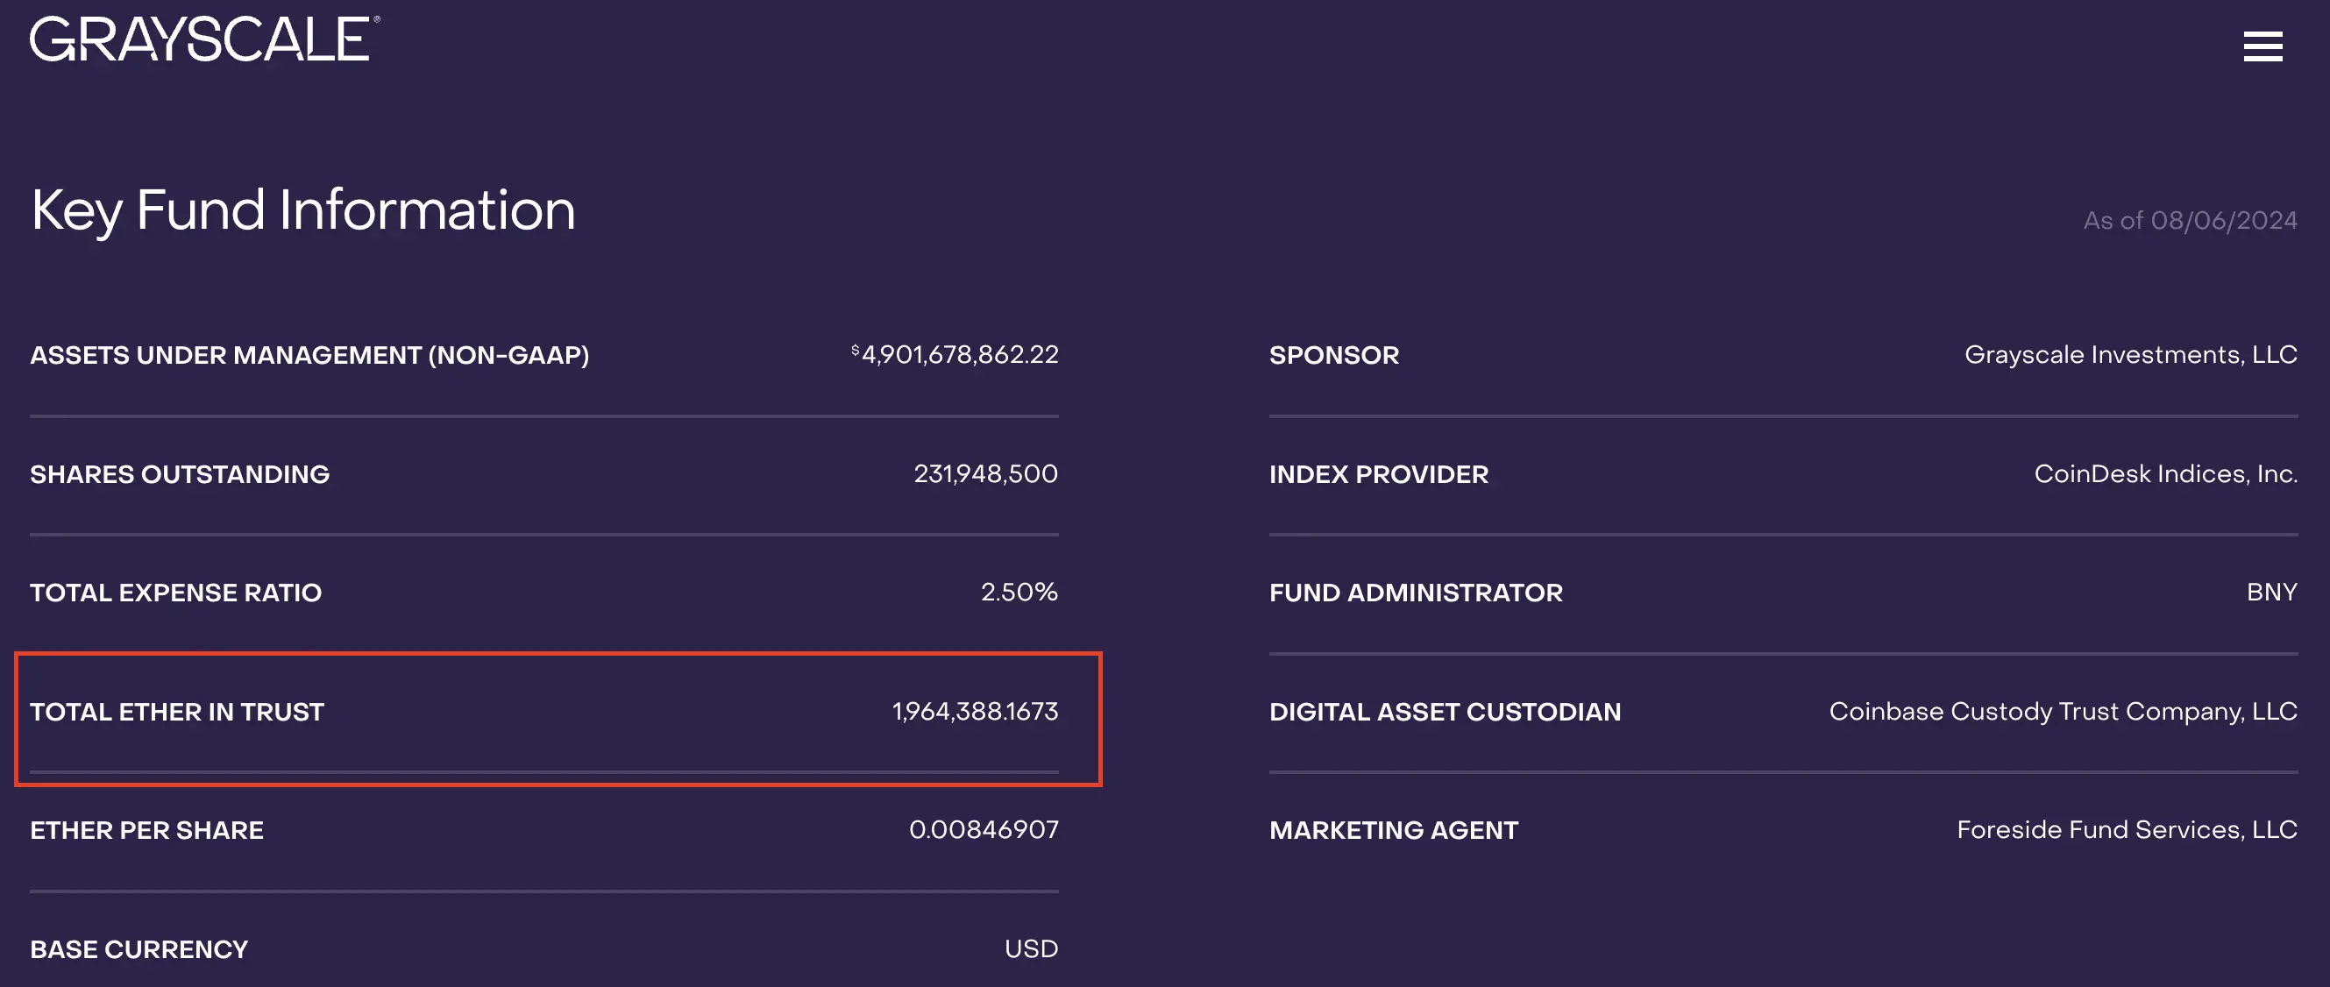The height and width of the screenshot is (987, 2330).
Task: Click the highlighted Total Ether In Trust value
Action: tap(975, 711)
